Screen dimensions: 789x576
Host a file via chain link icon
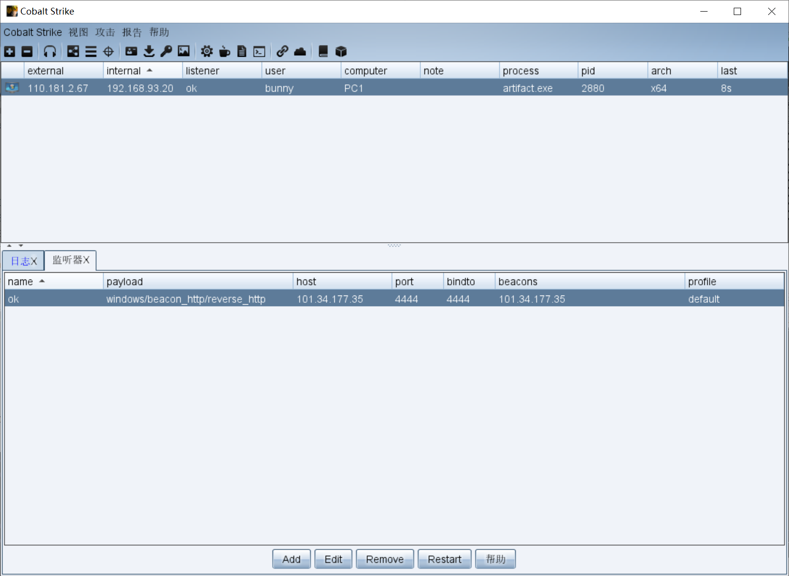point(283,51)
